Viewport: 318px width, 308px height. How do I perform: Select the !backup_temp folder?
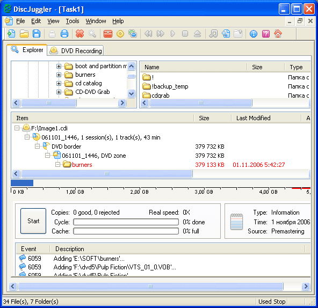tap(165, 86)
